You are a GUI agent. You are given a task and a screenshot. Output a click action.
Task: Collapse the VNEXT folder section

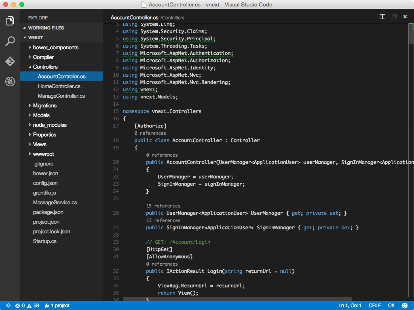[61, 38]
